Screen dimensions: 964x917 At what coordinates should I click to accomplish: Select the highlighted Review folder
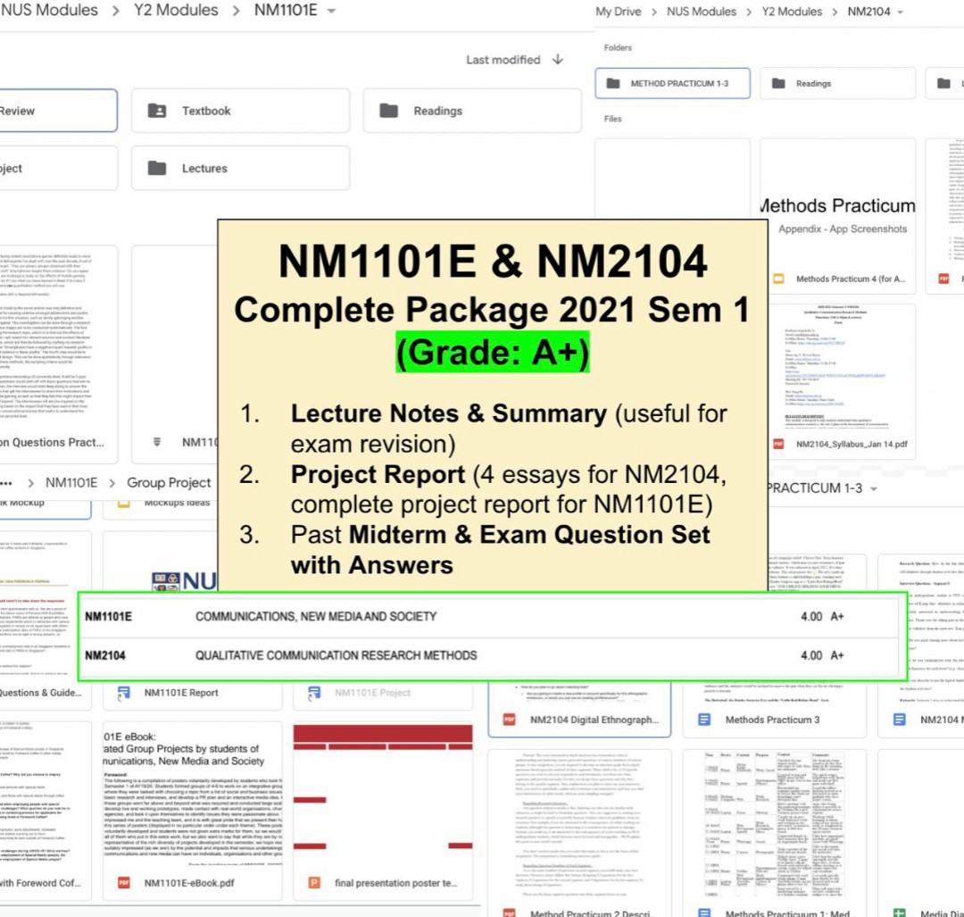click(58, 111)
